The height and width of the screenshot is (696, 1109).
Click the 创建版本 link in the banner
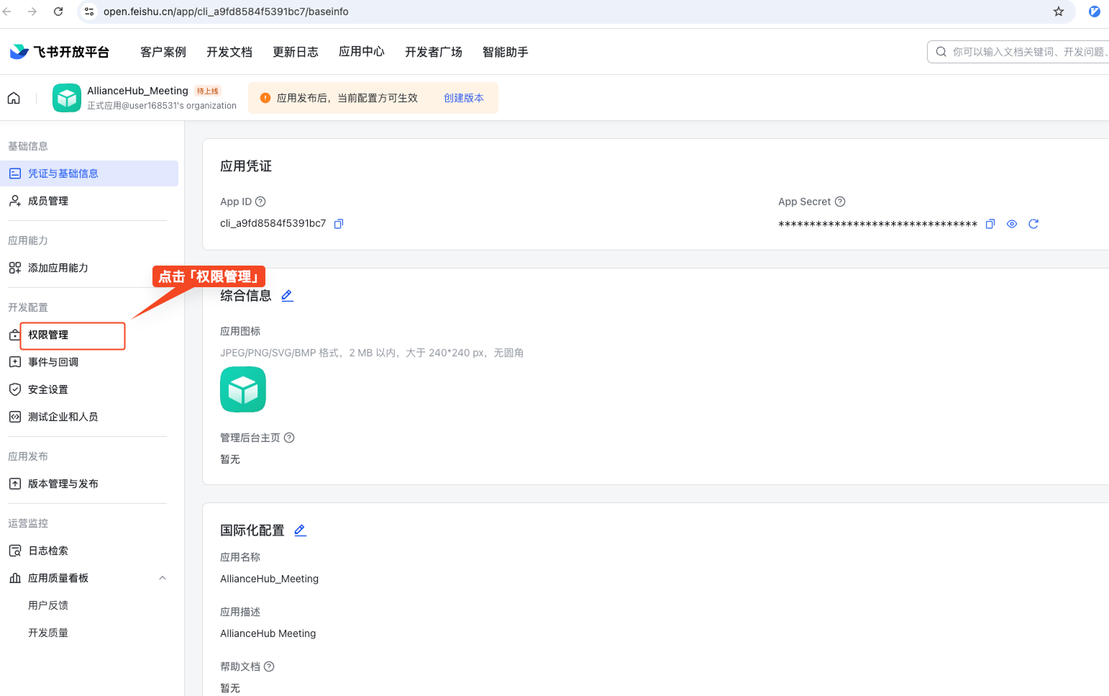[464, 97]
